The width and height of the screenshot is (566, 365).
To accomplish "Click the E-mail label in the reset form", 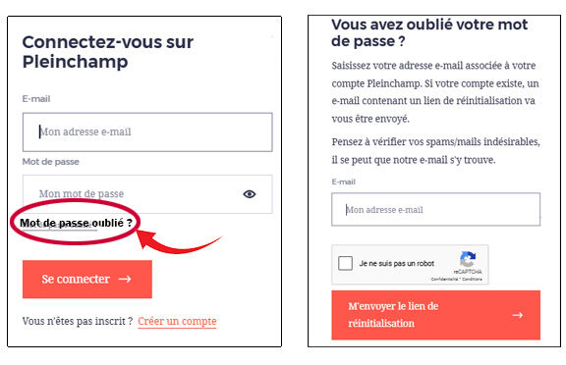I will [343, 182].
